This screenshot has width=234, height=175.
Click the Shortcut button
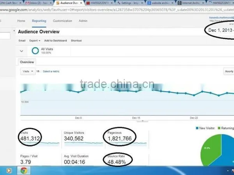76,40
